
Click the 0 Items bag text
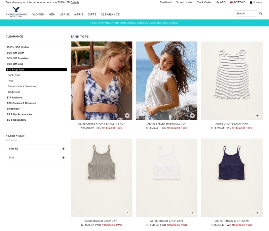point(258,2)
